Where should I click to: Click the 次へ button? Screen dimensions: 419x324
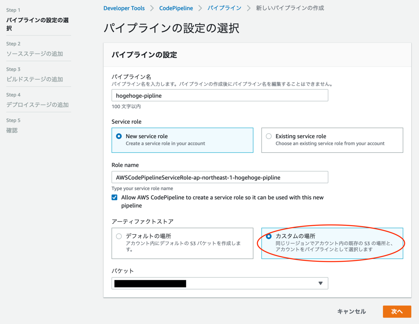tap(397, 311)
